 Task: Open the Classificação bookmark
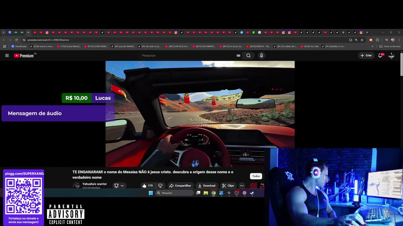(19, 46)
